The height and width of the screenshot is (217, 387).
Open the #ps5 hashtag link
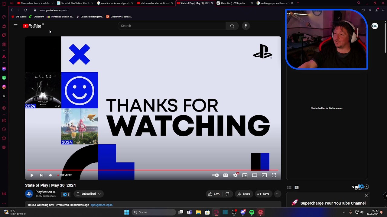coord(109,205)
